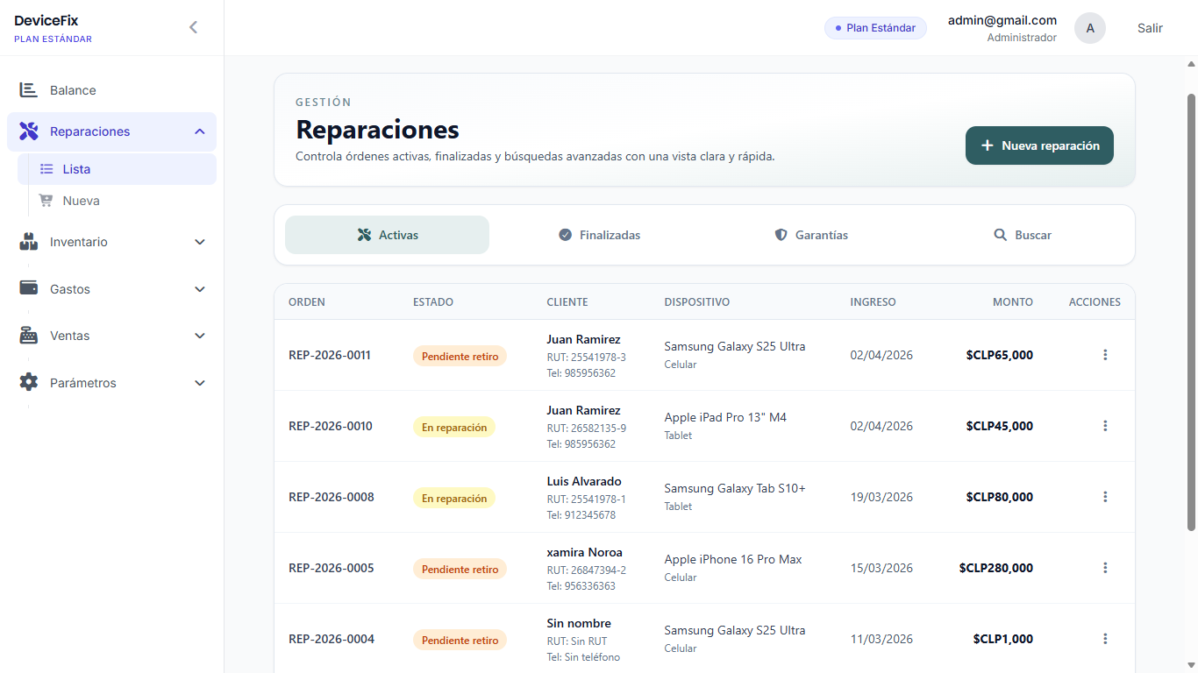Switch to the Finalizadas tab
Viewport: 1198px width, 673px height.
[x=600, y=235]
